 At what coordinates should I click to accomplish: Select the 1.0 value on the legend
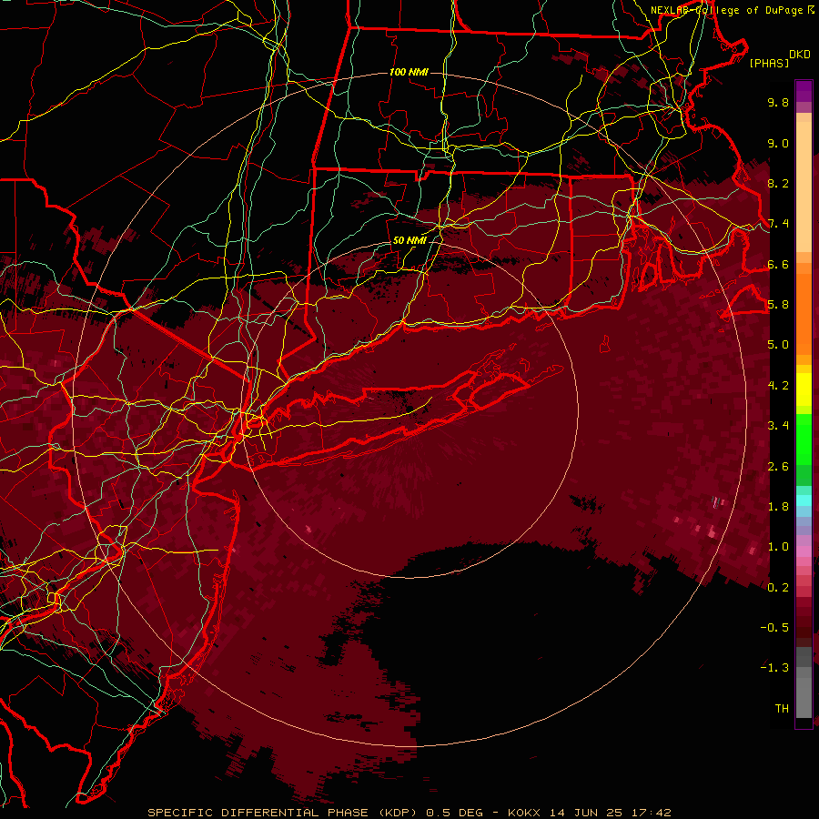[x=778, y=547]
